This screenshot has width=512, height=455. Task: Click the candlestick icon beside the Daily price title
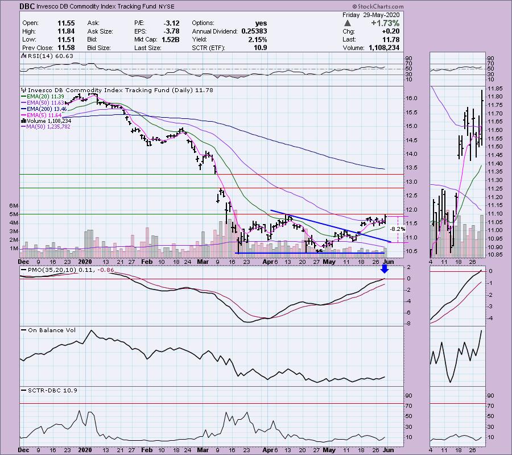pos(23,90)
